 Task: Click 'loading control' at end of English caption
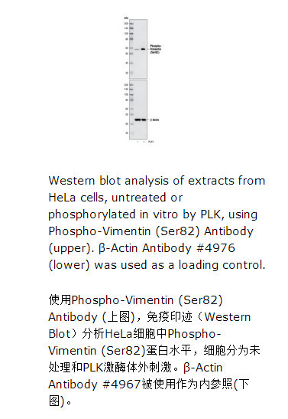point(221,265)
